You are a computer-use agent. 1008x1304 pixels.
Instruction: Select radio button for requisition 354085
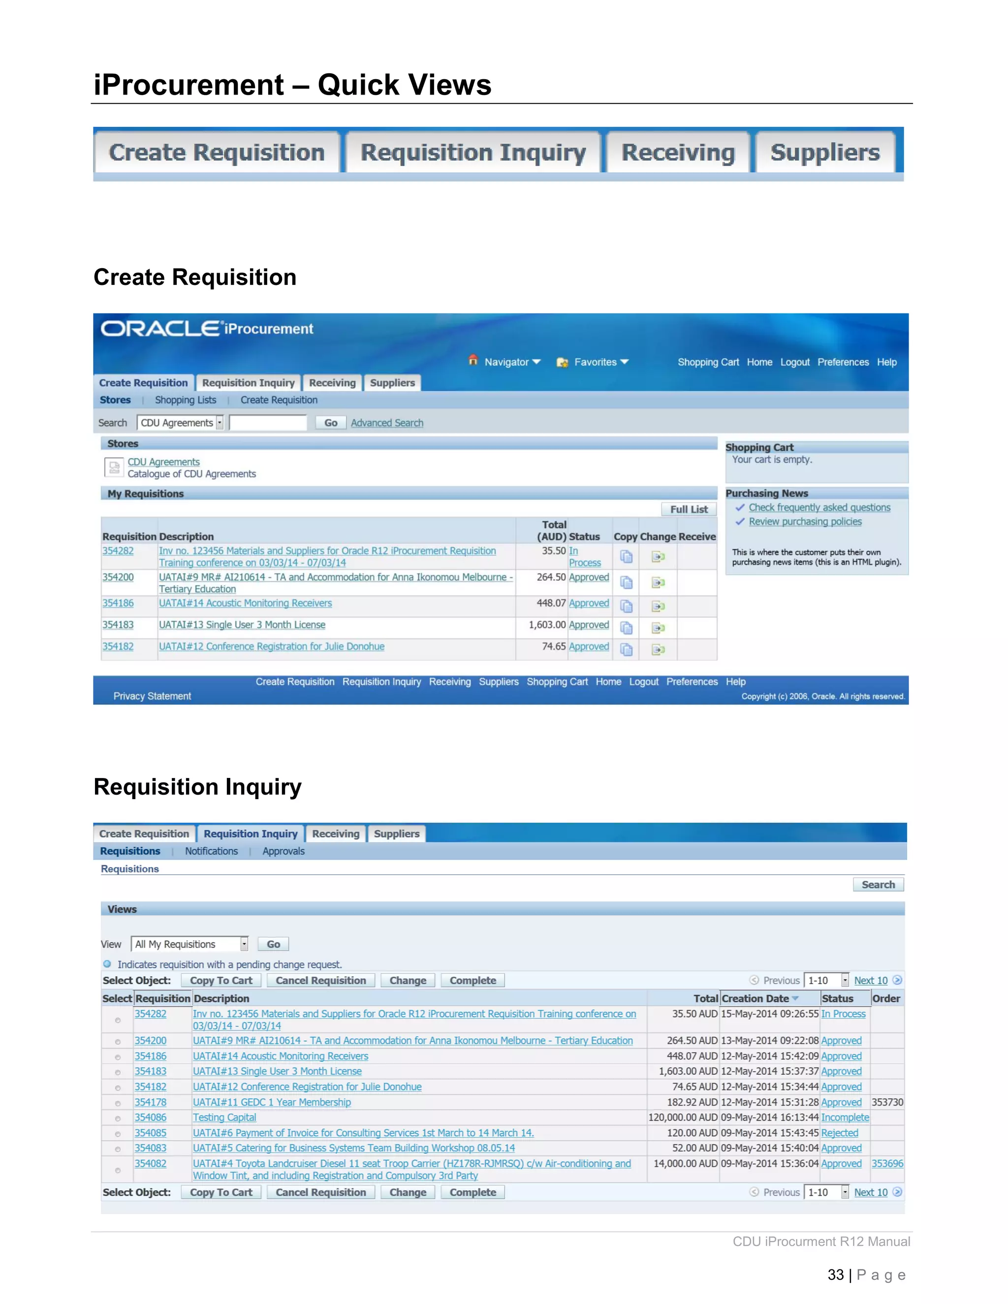pyautogui.click(x=118, y=1134)
